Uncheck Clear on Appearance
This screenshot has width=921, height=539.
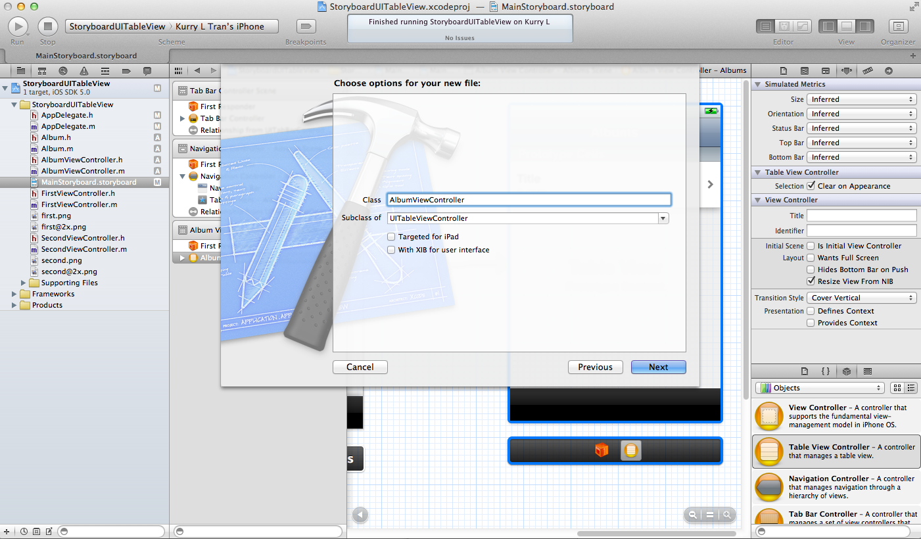tap(811, 186)
